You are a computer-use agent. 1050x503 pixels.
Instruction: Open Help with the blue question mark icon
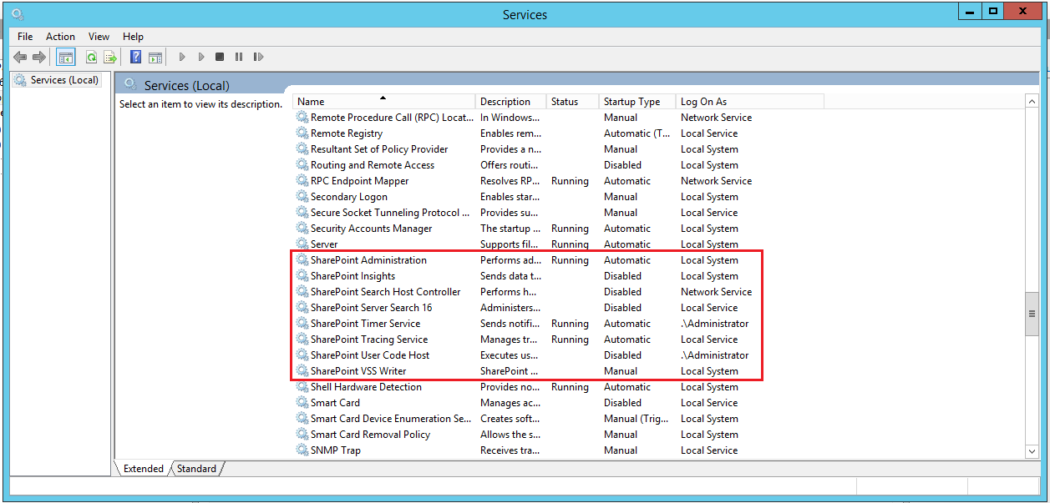coord(135,57)
